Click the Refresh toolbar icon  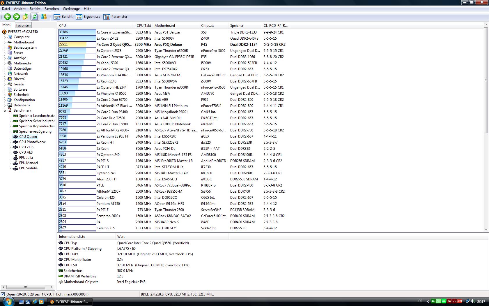click(x=35, y=17)
